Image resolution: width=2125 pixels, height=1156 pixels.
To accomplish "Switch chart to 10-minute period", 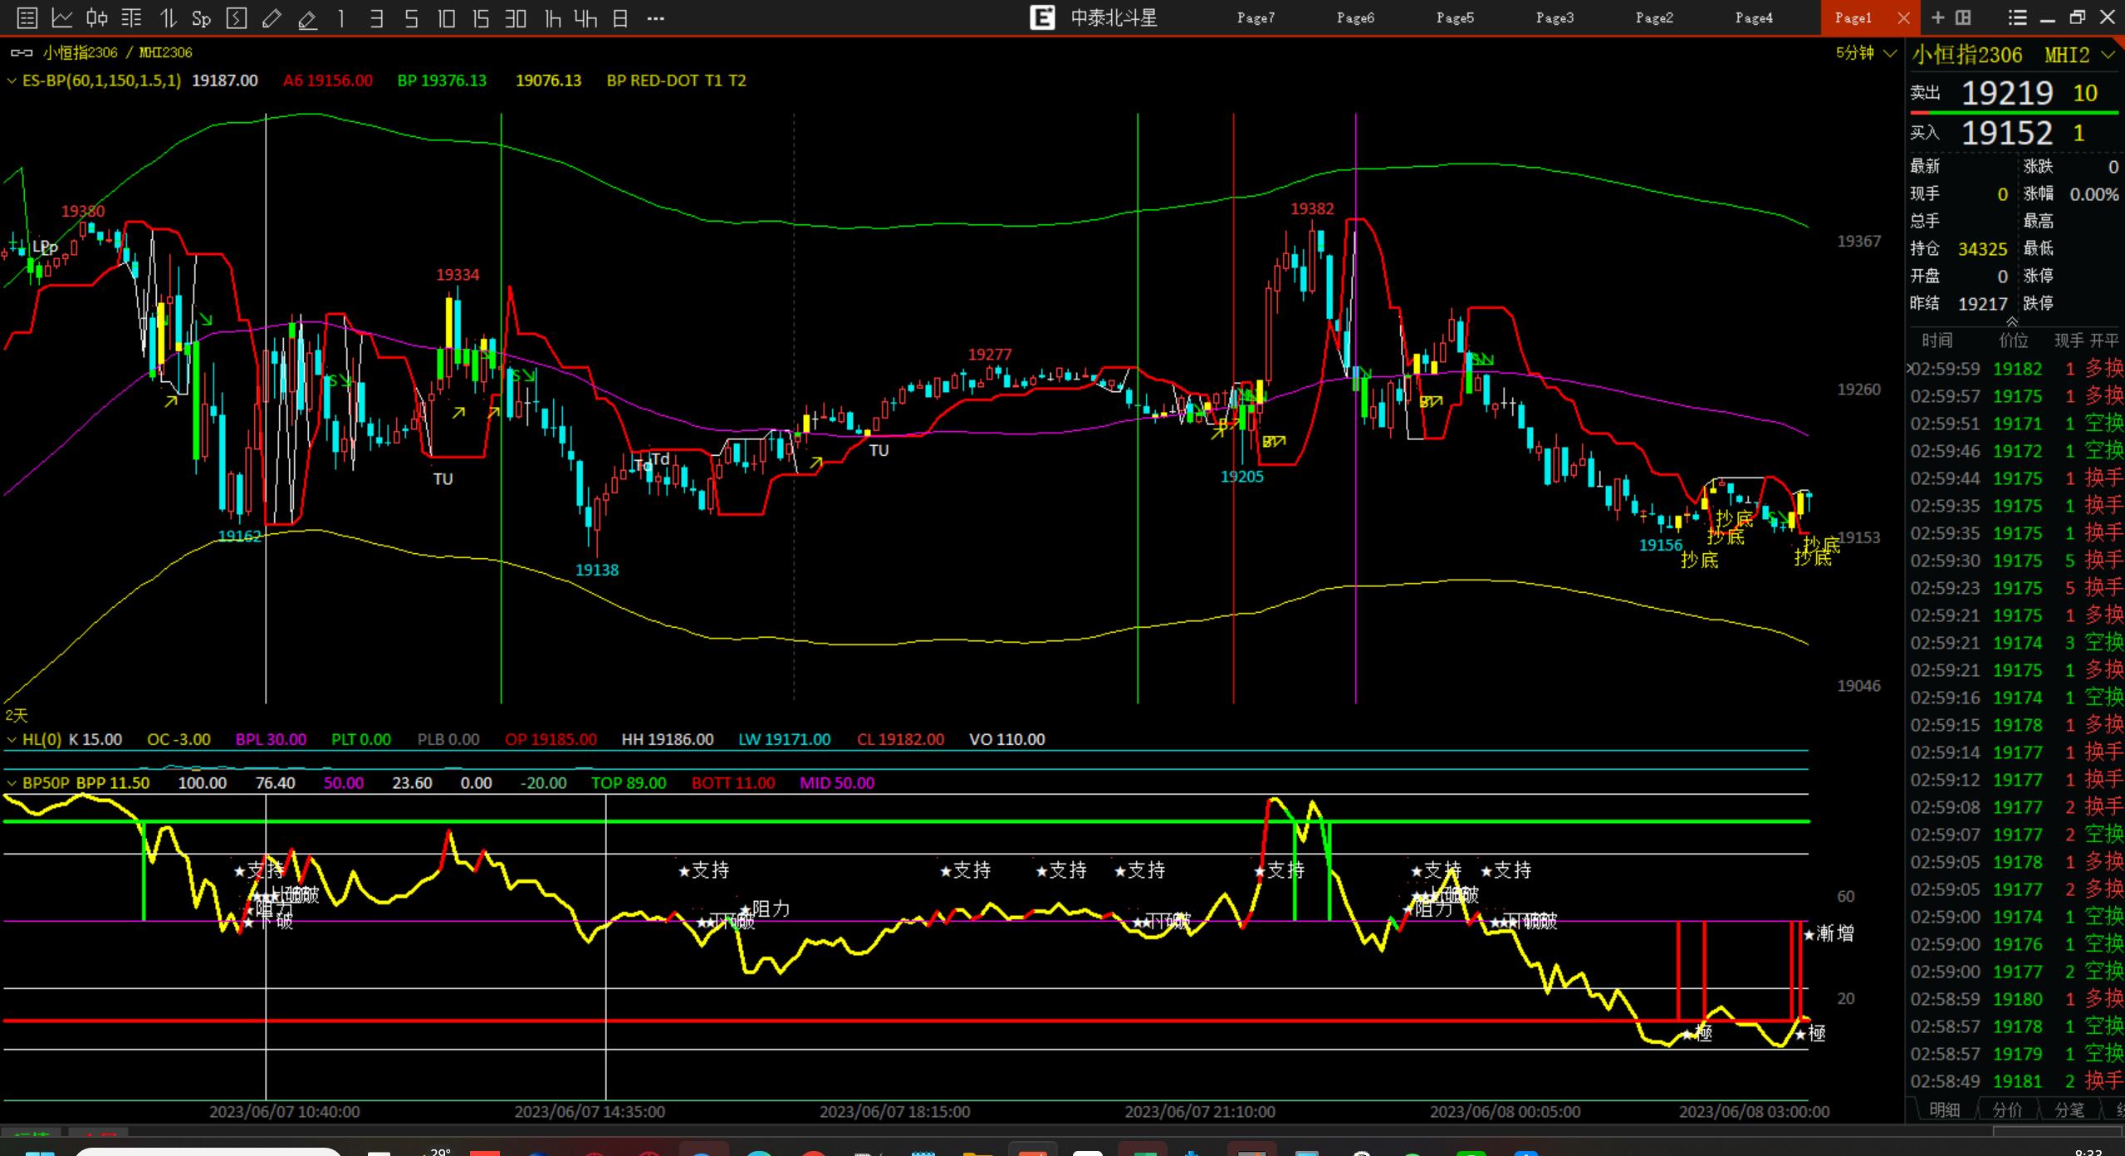I will pyautogui.click(x=446, y=17).
